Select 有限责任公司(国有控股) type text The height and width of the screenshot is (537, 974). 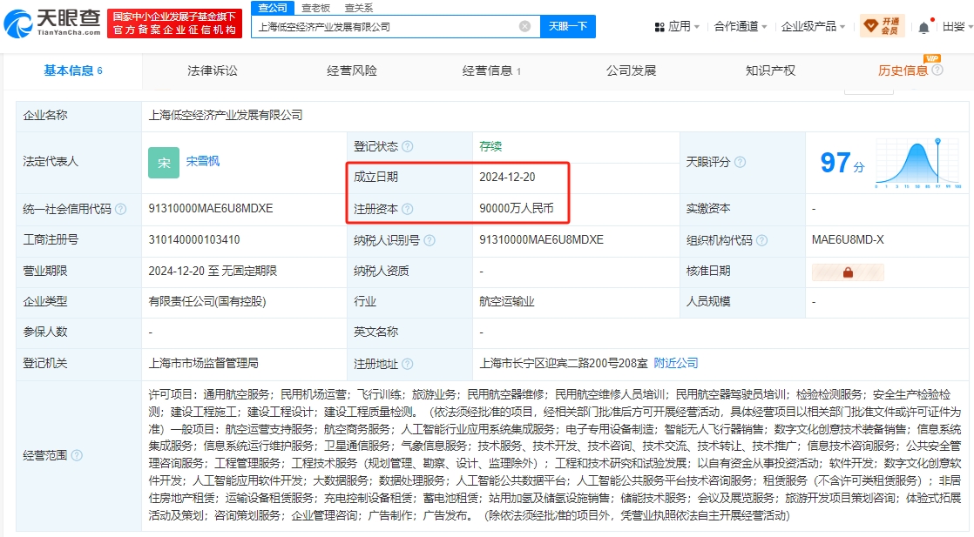click(x=206, y=302)
